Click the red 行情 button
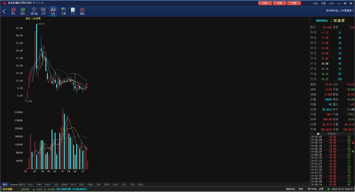 (x=279, y=3)
